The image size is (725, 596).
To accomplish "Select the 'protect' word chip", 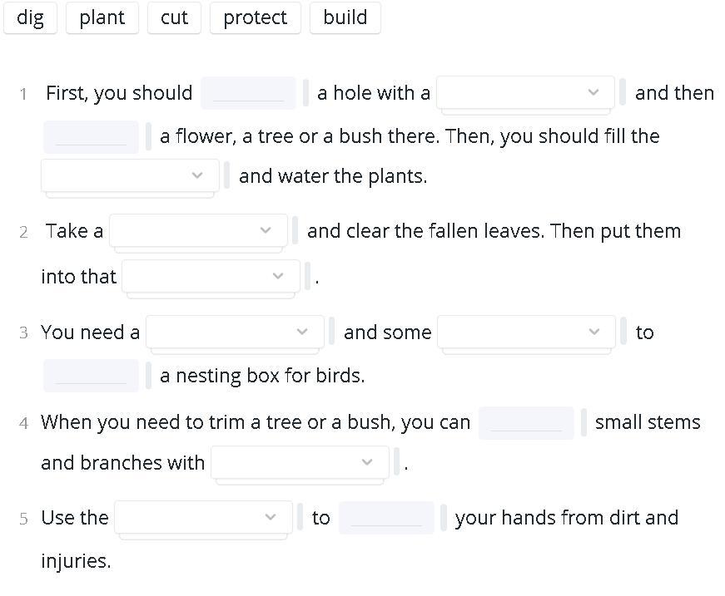I will coord(255,18).
